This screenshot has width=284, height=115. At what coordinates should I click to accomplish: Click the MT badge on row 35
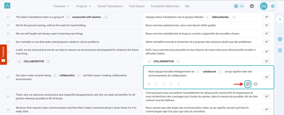coord(267,109)
